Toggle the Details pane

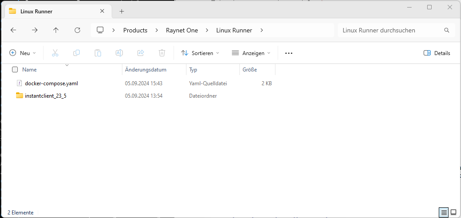click(x=437, y=53)
